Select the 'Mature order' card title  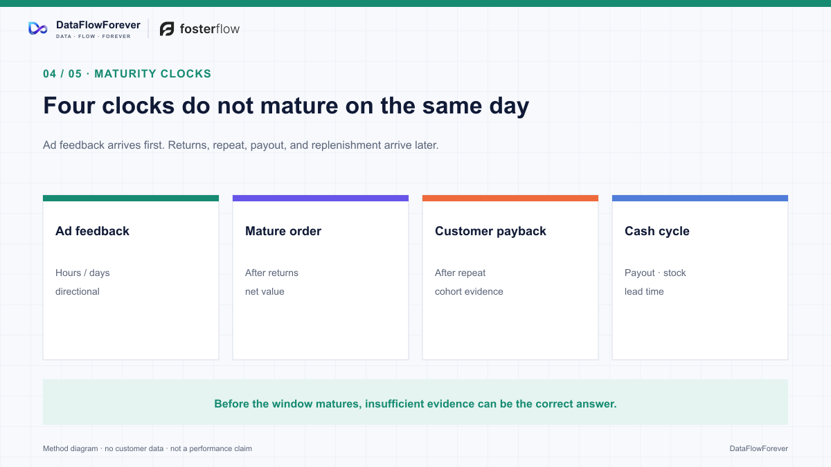283,231
